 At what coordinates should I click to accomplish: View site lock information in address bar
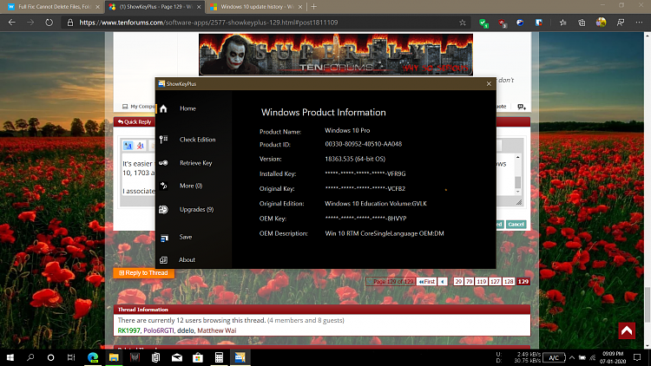70,23
